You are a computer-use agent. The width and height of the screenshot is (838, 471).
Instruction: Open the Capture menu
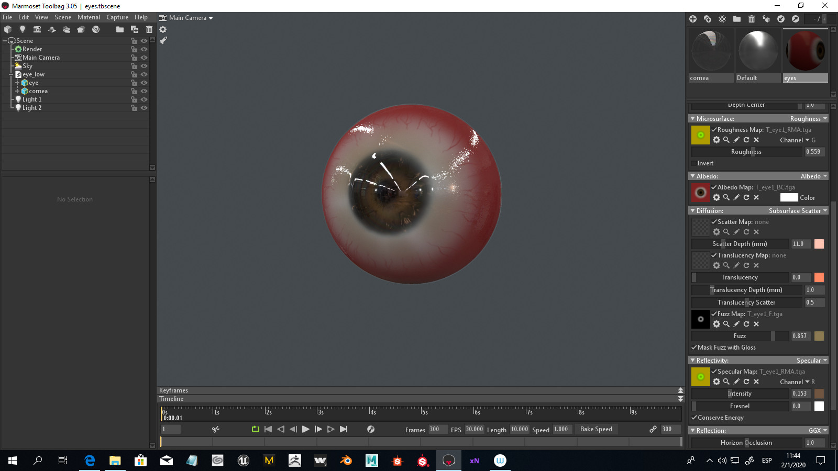pyautogui.click(x=117, y=17)
